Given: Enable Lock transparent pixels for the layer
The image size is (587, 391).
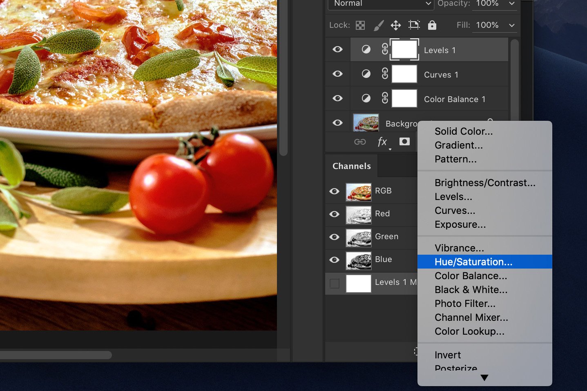Looking at the screenshot, I should pos(360,25).
